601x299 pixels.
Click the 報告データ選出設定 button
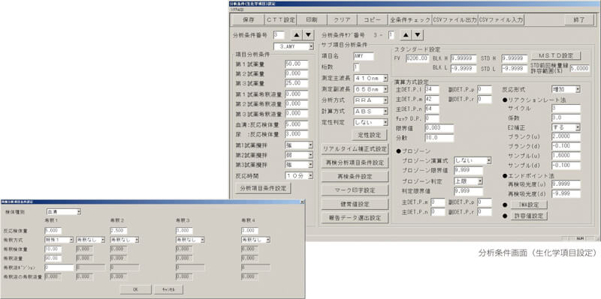click(x=355, y=218)
